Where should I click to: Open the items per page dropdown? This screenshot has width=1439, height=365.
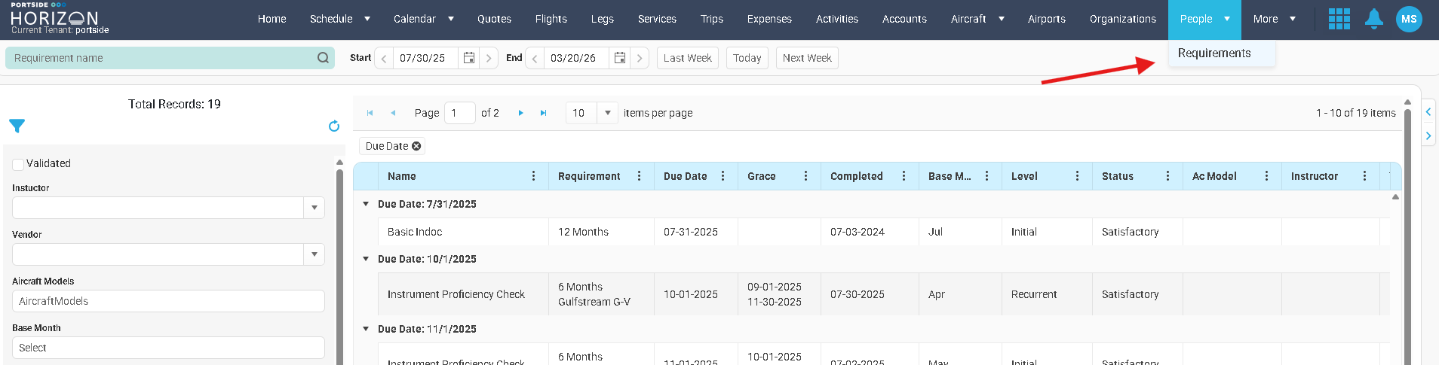pos(607,113)
